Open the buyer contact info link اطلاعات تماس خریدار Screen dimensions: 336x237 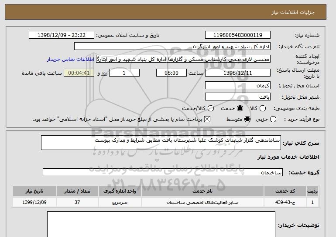[x=71, y=59]
